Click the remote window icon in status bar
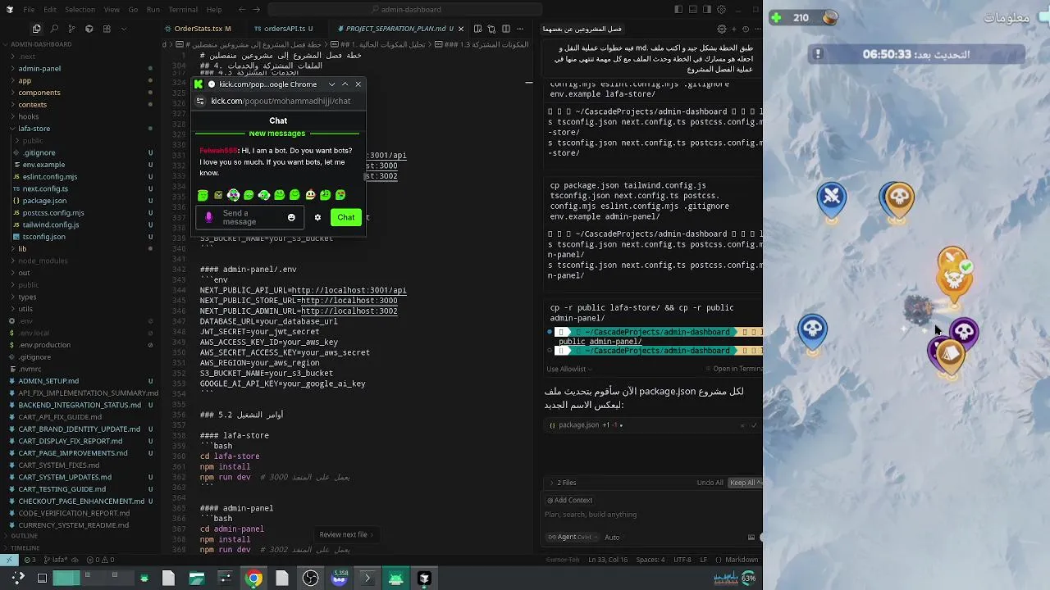Image resolution: width=1050 pixels, height=590 pixels. coord(9,560)
